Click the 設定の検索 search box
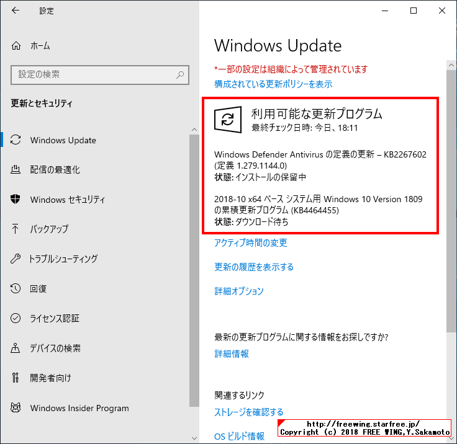Screen dimensions: 457x444 click(100, 75)
